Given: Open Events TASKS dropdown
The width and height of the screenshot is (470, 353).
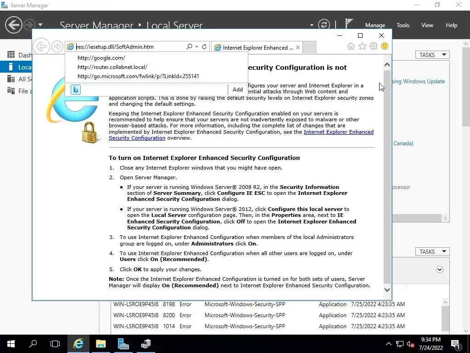Looking at the screenshot, I should click(x=432, y=251).
